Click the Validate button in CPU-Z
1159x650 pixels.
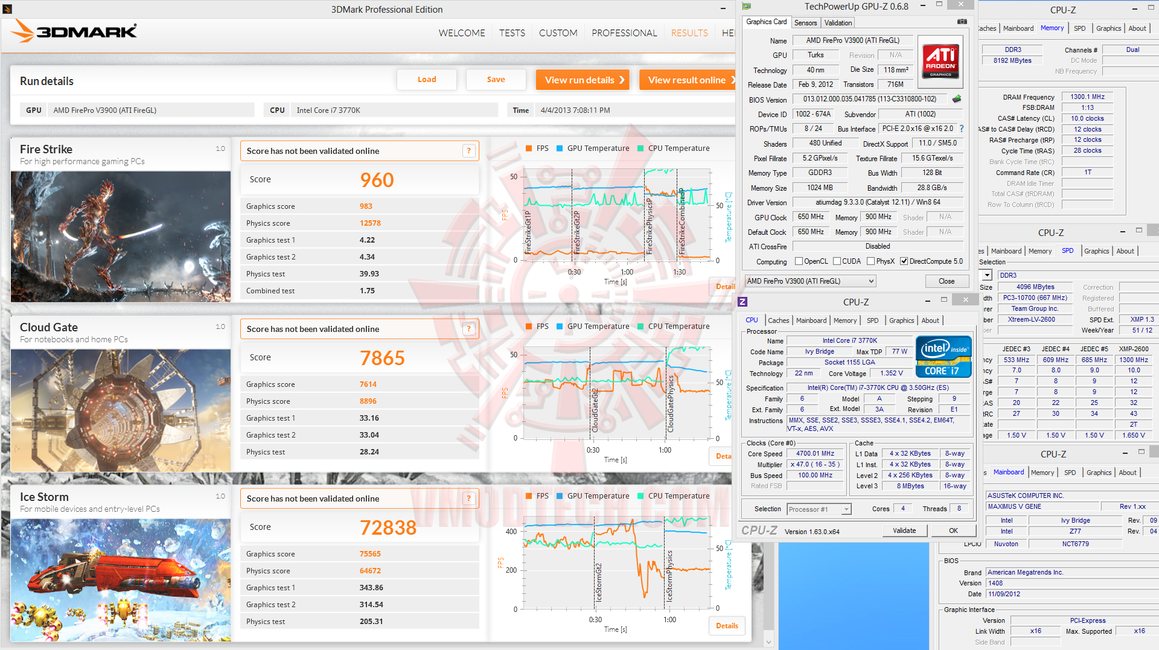pos(904,531)
